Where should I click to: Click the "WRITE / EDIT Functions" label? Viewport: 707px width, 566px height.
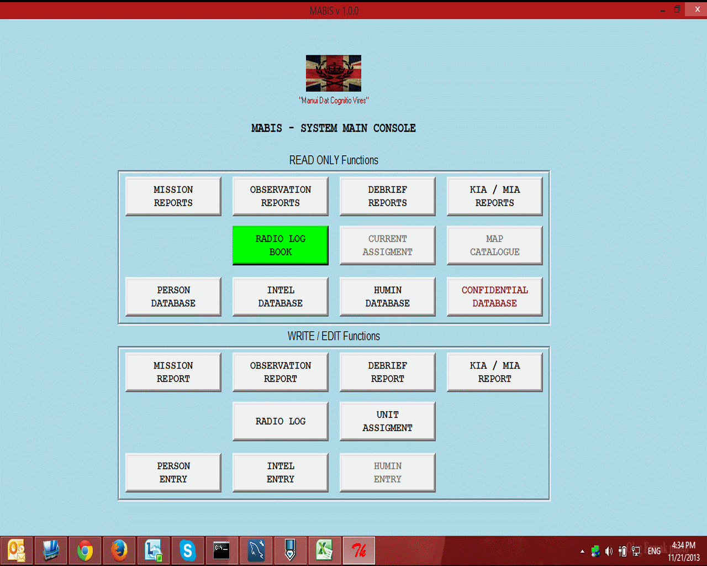pyautogui.click(x=334, y=336)
